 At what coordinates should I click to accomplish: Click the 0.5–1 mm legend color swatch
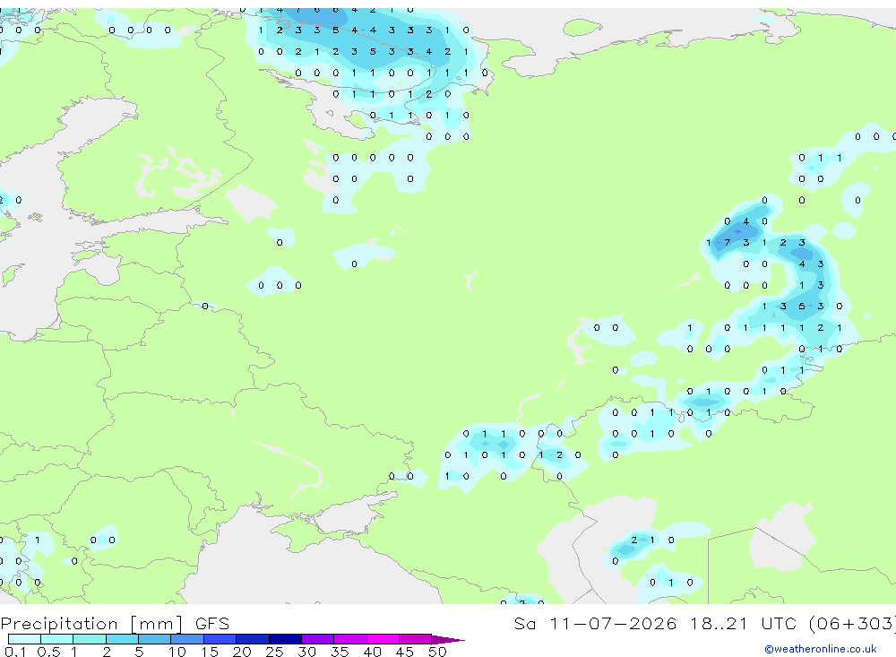coord(56,639)
